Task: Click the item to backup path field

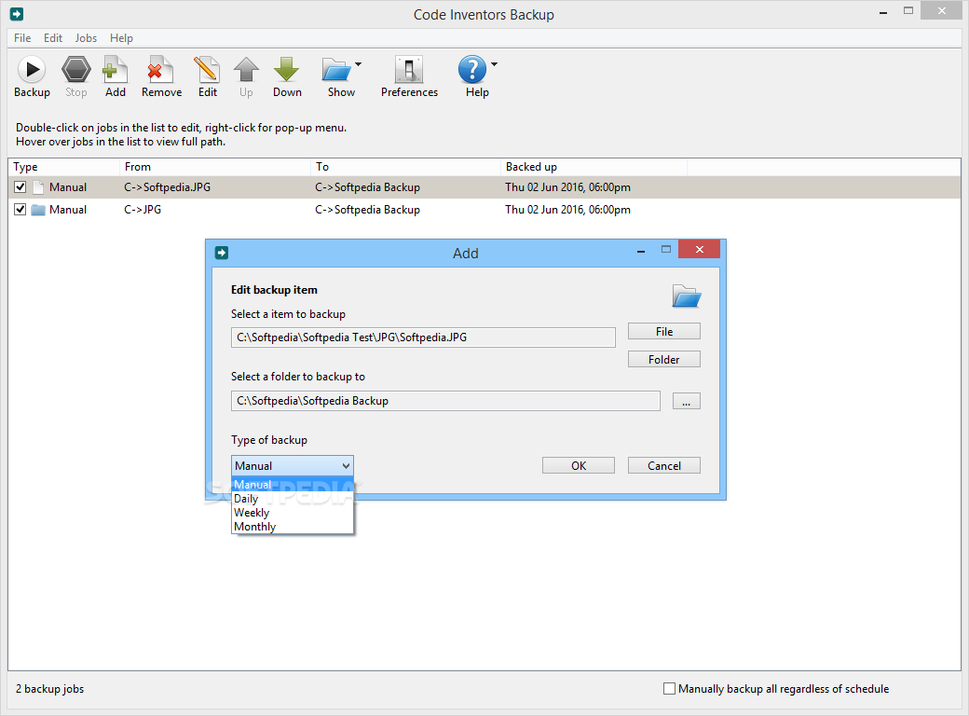Action: (423, 337)
